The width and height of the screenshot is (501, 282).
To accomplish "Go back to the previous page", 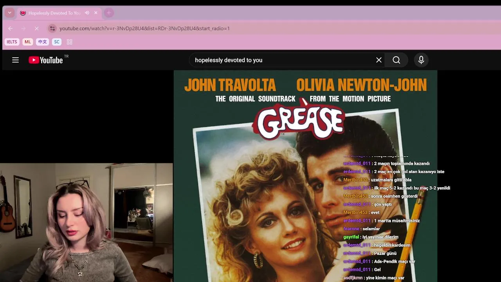I will (x=11, y=28).
